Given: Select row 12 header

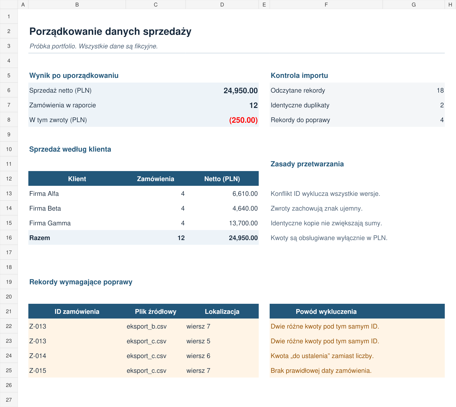Looking at the screenshot, I should [x=9, y=178].
